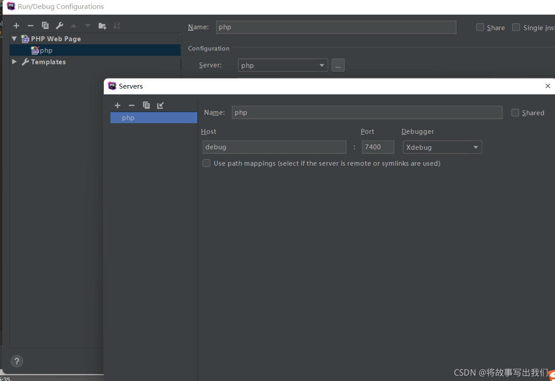Open servers browse ellipsis button

(338, 65)
